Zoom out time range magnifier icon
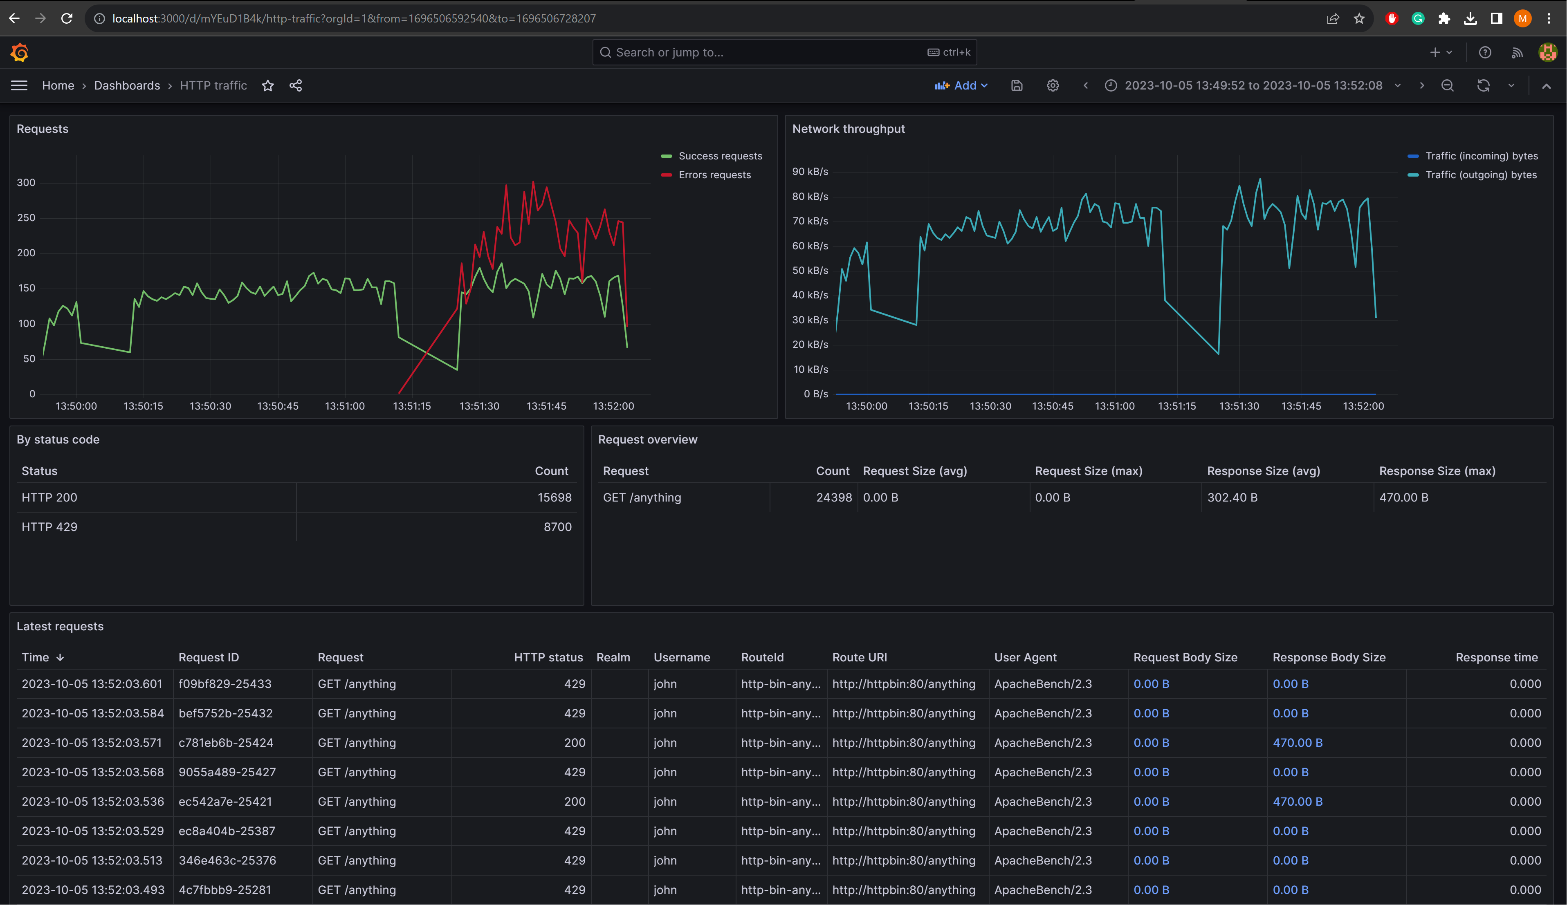 (1448, 86)
